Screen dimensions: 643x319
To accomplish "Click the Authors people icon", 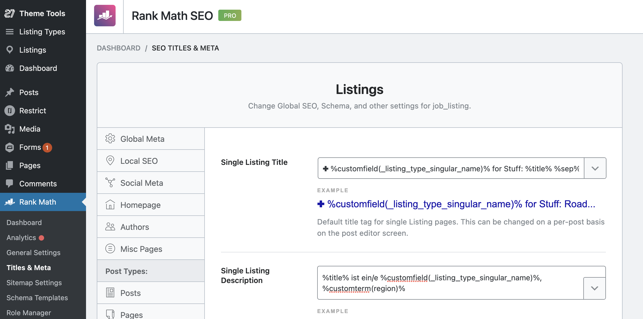I will point(110,227).
